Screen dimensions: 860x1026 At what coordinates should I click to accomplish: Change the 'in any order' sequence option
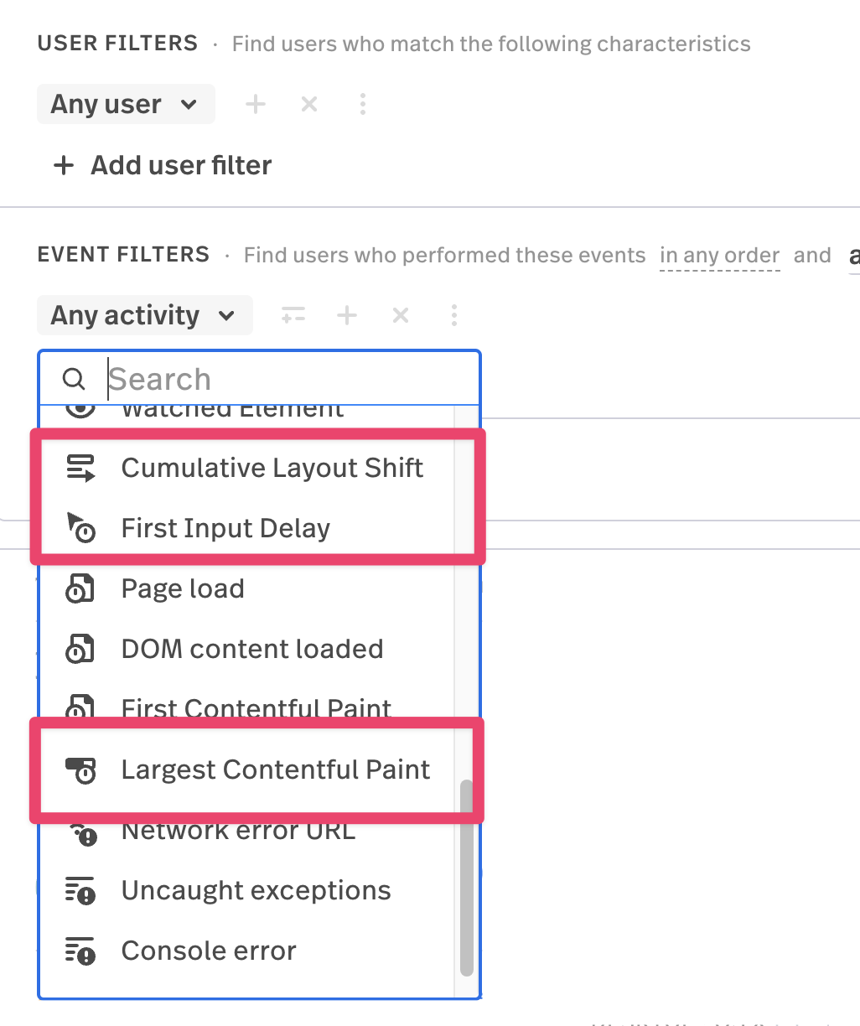(719, 255)
